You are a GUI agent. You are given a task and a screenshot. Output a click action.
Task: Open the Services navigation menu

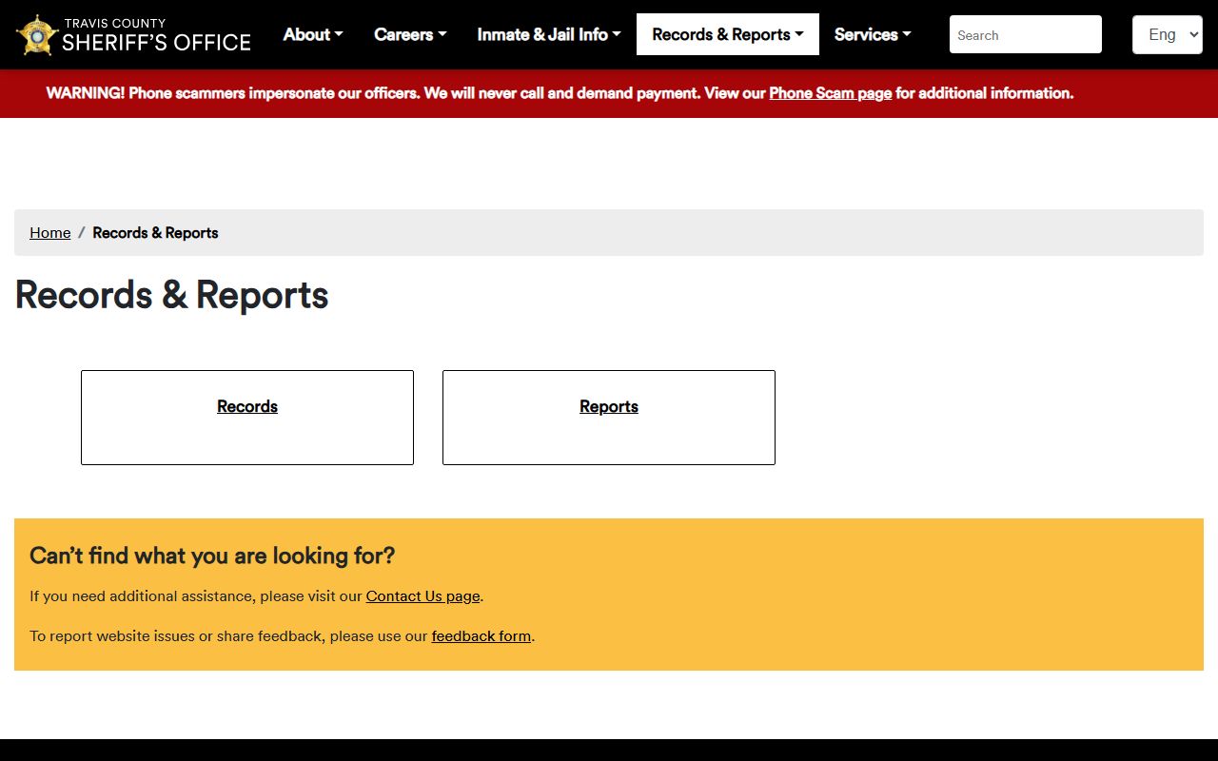[872, 34]
